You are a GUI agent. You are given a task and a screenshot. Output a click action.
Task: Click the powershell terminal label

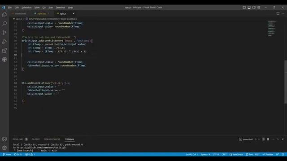(x=246, y=139)
